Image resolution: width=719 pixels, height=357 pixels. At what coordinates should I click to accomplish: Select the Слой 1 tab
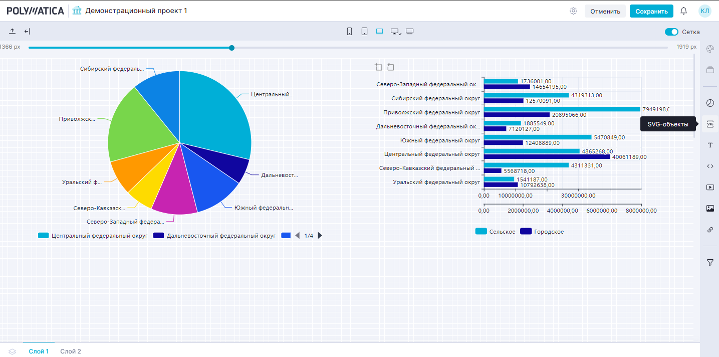39,351
